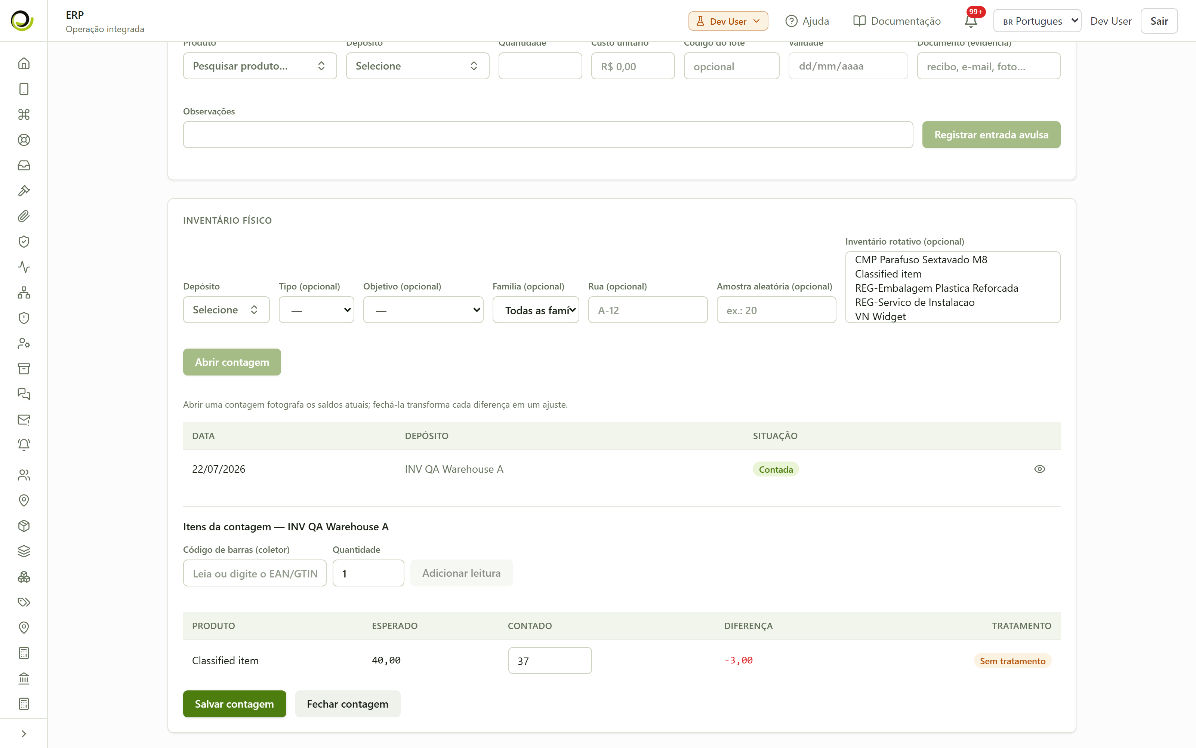Open the paperclip attachments sidebar icon
This screenshot has width=1196, height=748.
click(24, 216)
